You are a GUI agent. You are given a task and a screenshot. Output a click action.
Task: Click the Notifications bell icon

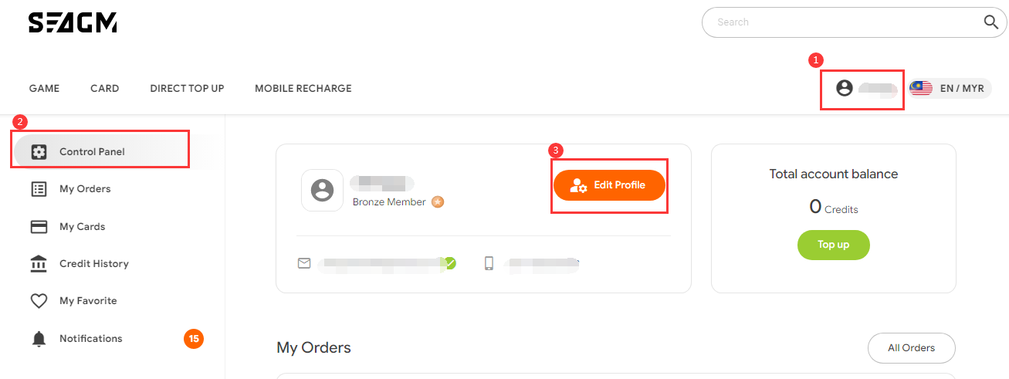pyautogui.click(x=39, y=339)
